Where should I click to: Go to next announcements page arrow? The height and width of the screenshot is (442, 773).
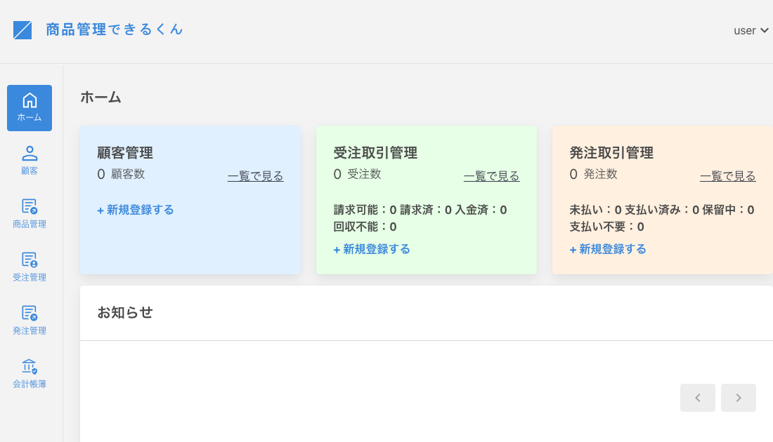click(x=738, y=398)
